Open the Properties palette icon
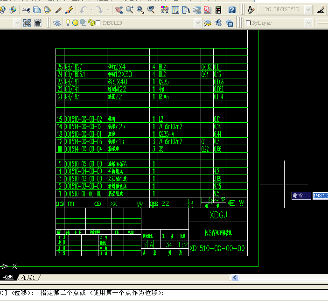The height and width of the screenshot is (301, 328). (165, 10)
